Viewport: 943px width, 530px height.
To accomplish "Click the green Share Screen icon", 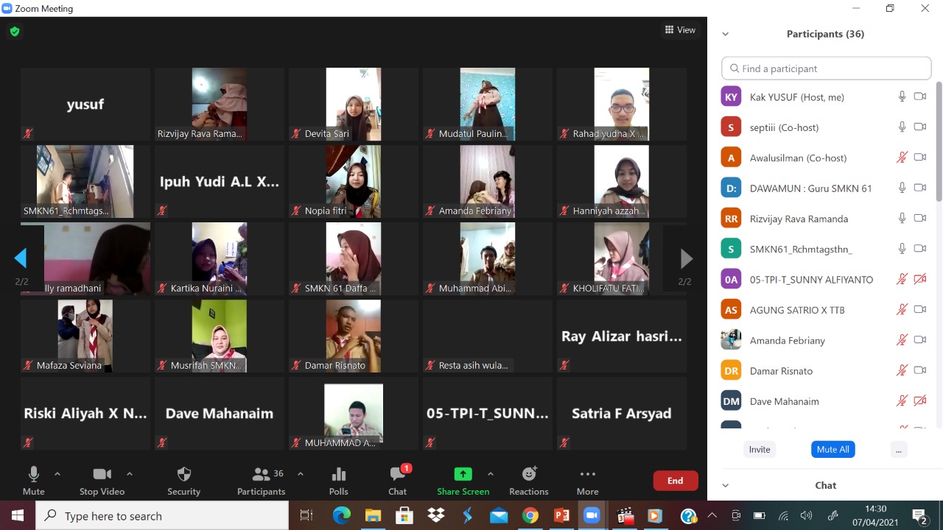I will coord(463,475).
